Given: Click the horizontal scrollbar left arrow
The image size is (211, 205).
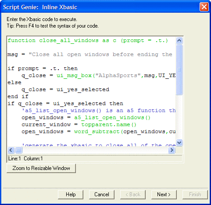Looking at the screenshot, I should pyautogui.click(x=11, y=150).
